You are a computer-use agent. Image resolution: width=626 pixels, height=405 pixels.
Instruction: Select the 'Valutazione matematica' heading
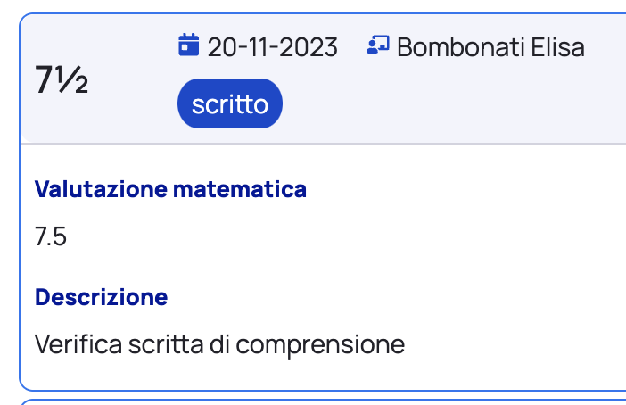pyautogui.click(x=170, y=189)
